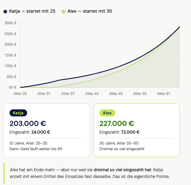Click the 'Alter 37' x-axis label
Viewport: 191px width, 185px height.
(68, 94)
